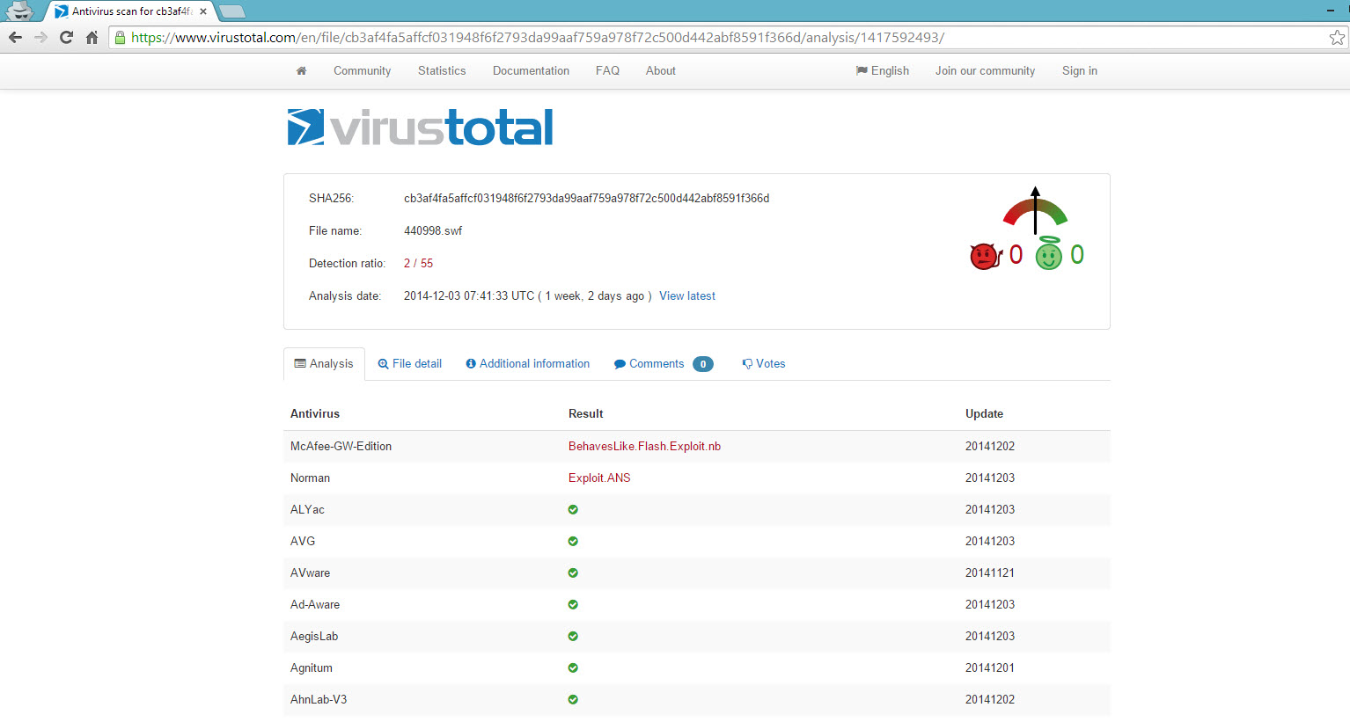Image resolution: width=1350 pixels, height=722 pixels.
Task: Change language via the English option
Action: (883, 70)
